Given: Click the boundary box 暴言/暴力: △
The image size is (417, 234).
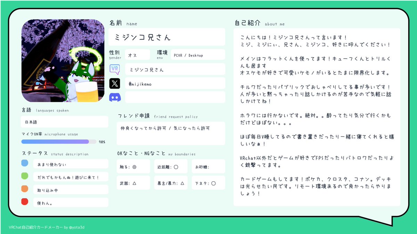Looking at the screenshot, I should click(x=171, y=183).
